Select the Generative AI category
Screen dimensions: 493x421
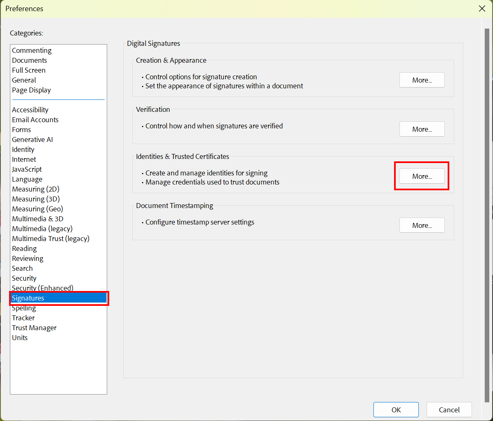pos(32,139)
